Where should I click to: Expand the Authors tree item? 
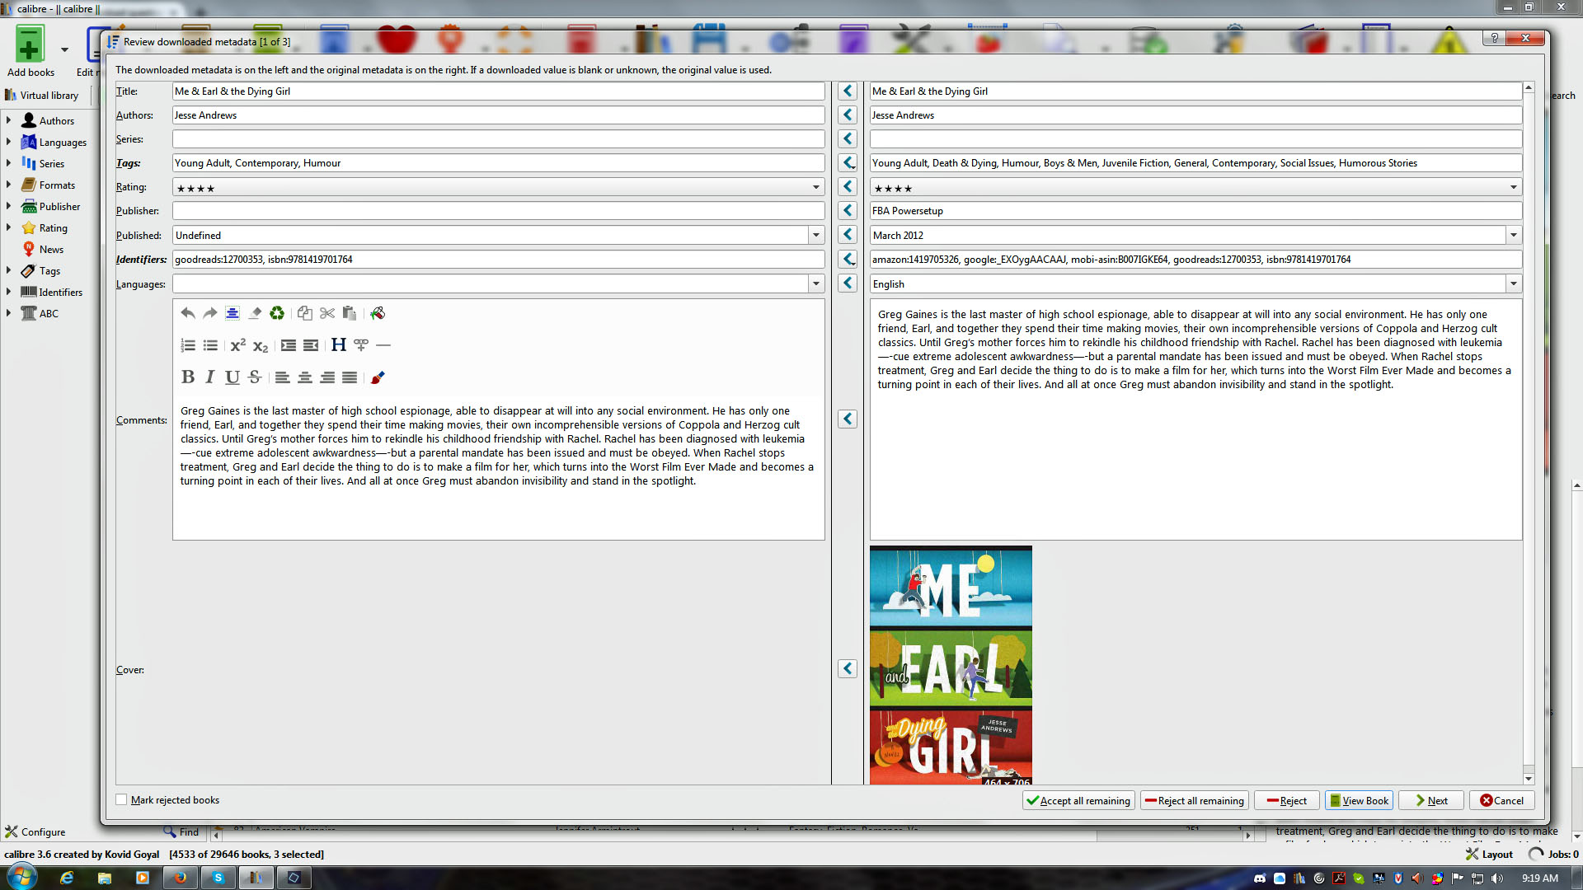pyautogui.click(x=9, y=120)
